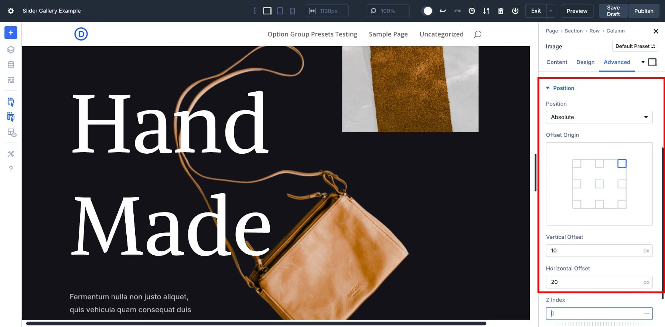This screenshot has width=665, height=327.
Task: Click the trash icon in the top bar
Action: coord(501,11)
